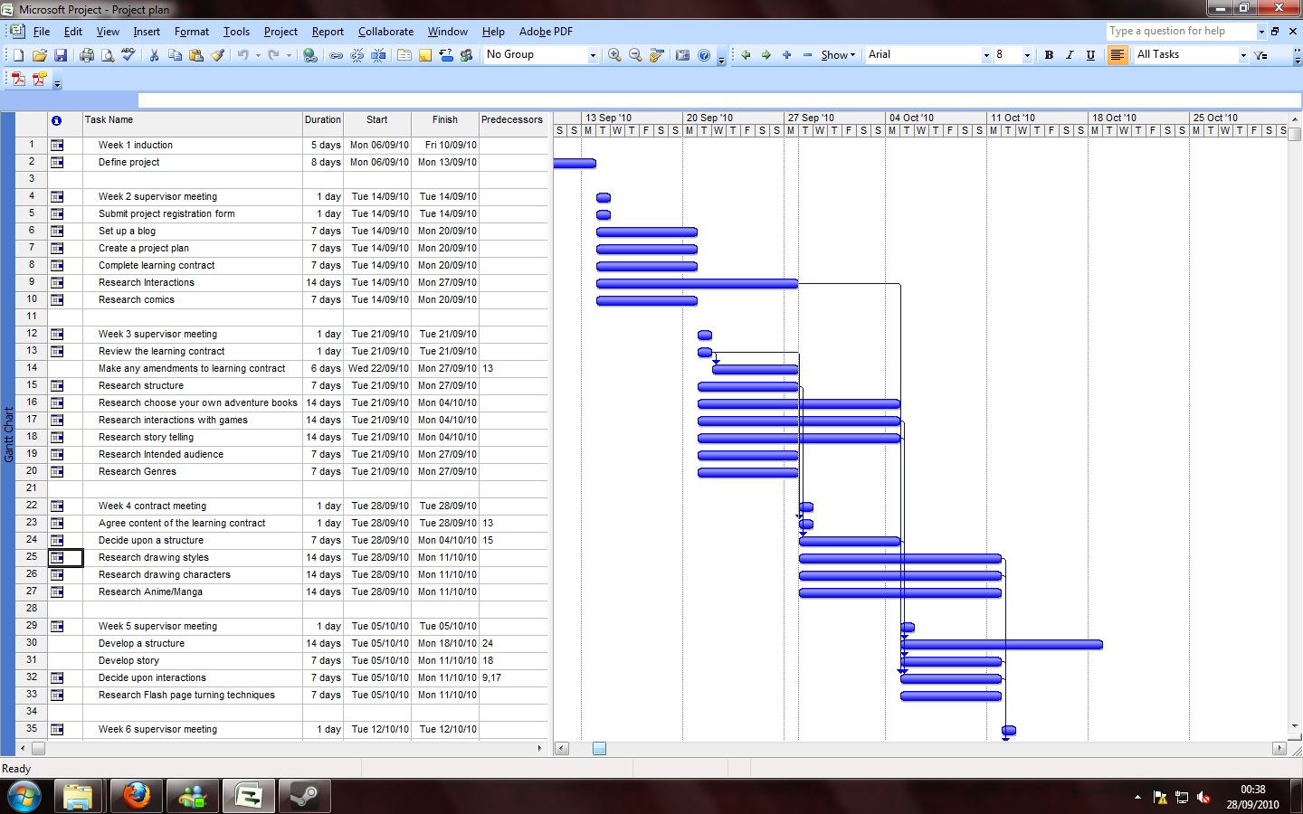The image size is (1303, 814).
Task: Link the selected tasks with the chain icon
Action: tap(337, 55)
